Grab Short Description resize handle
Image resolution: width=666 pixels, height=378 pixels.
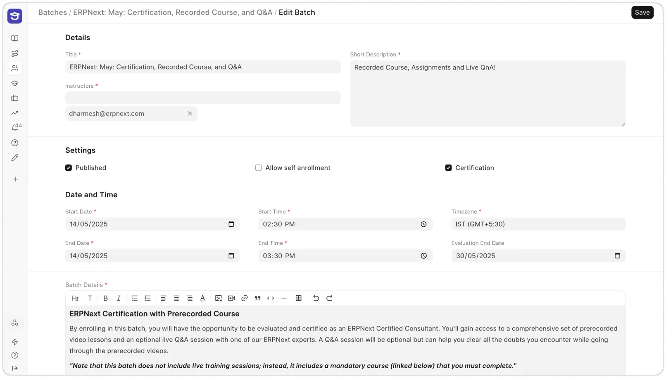(x=623, y=124)
